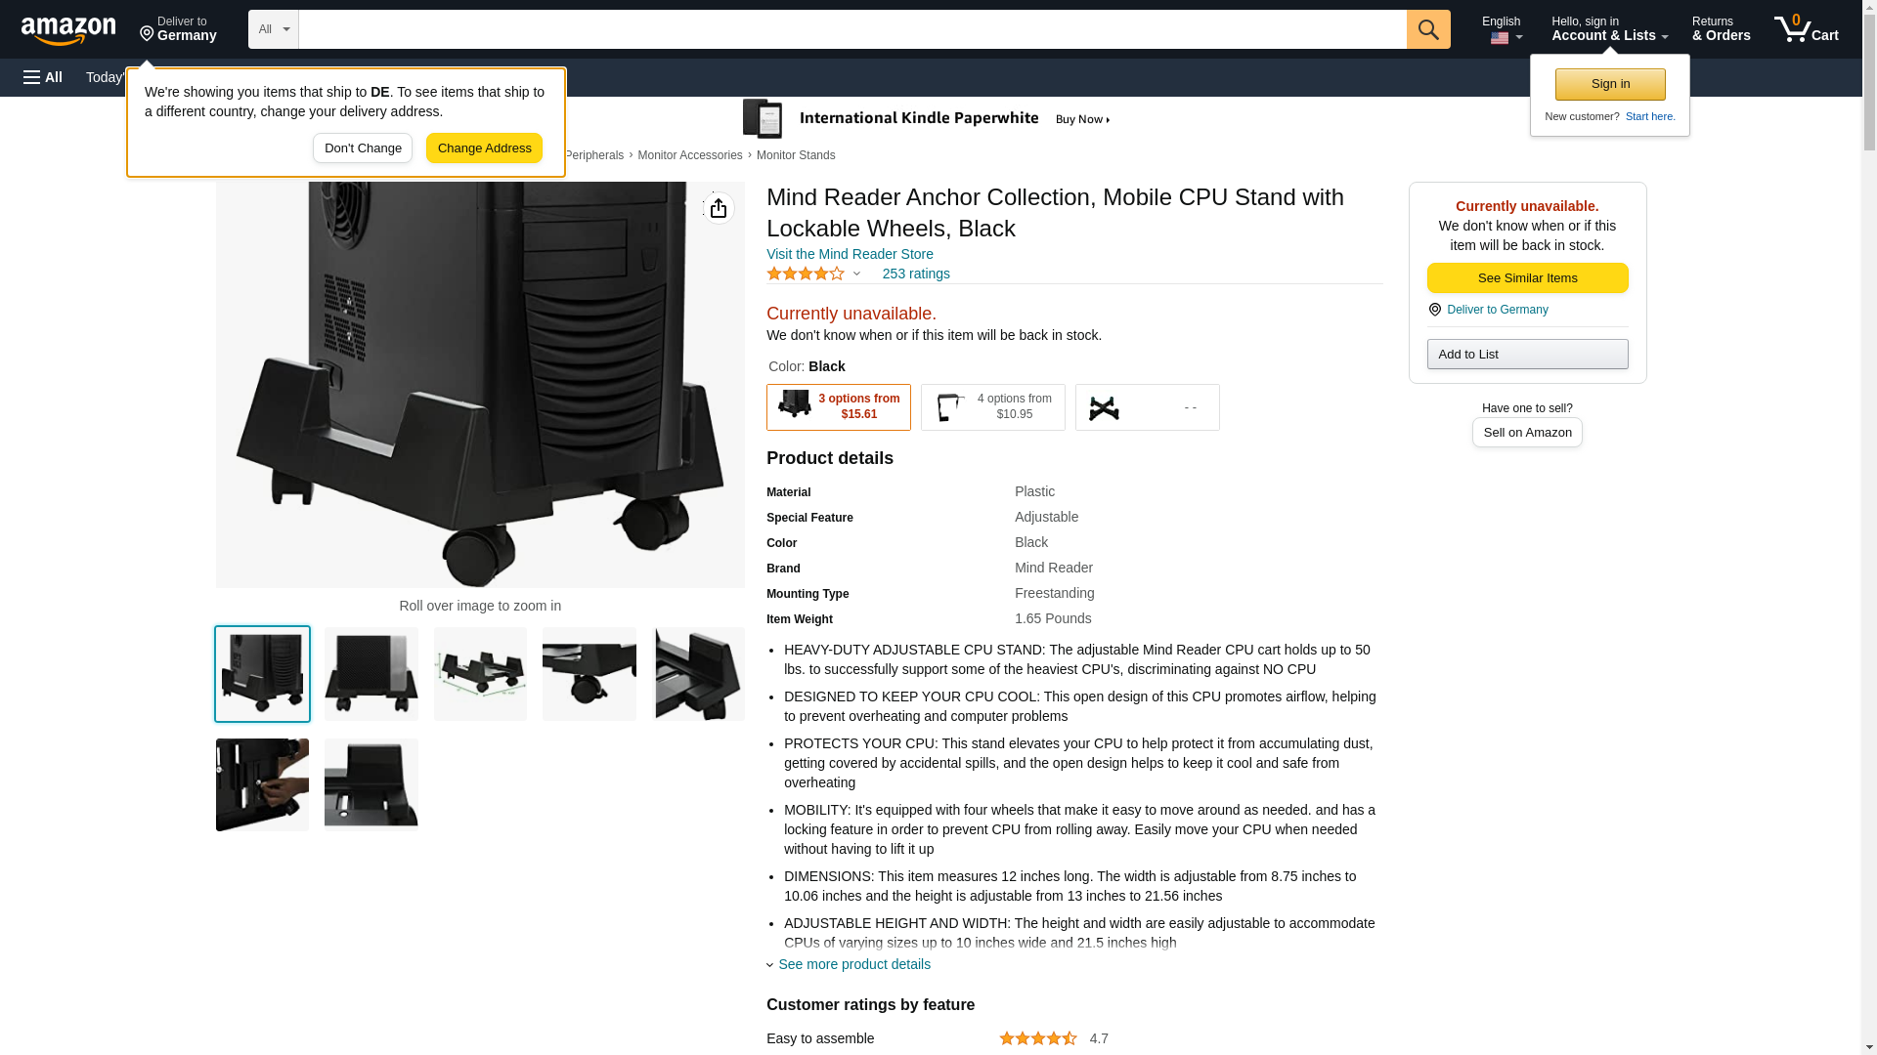Click the search magnifier button

click(1428, 29)
